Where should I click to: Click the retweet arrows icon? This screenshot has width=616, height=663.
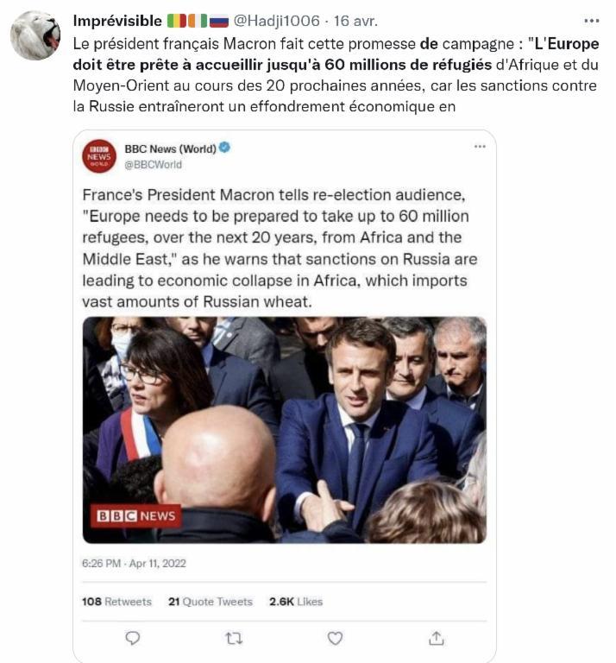[x=234, y=638]
